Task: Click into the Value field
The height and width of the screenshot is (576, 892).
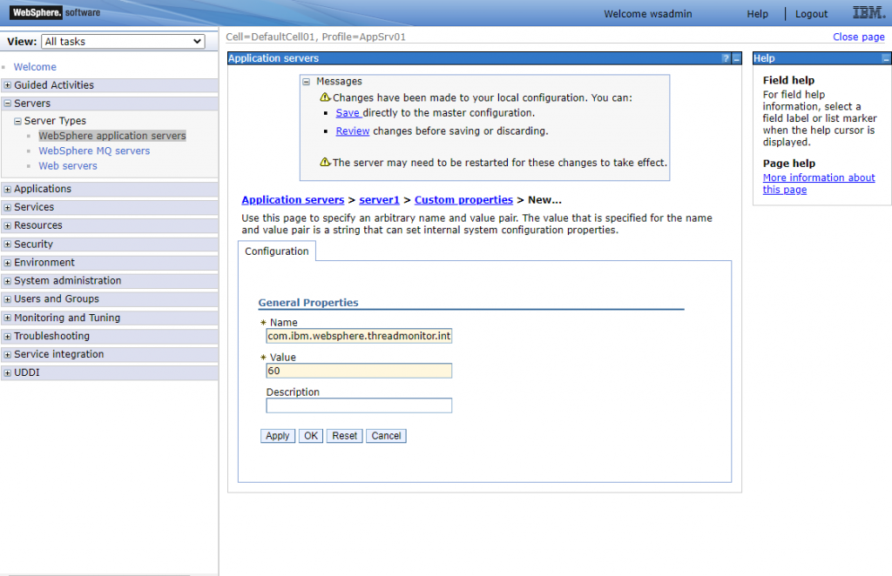Action: 359,371
